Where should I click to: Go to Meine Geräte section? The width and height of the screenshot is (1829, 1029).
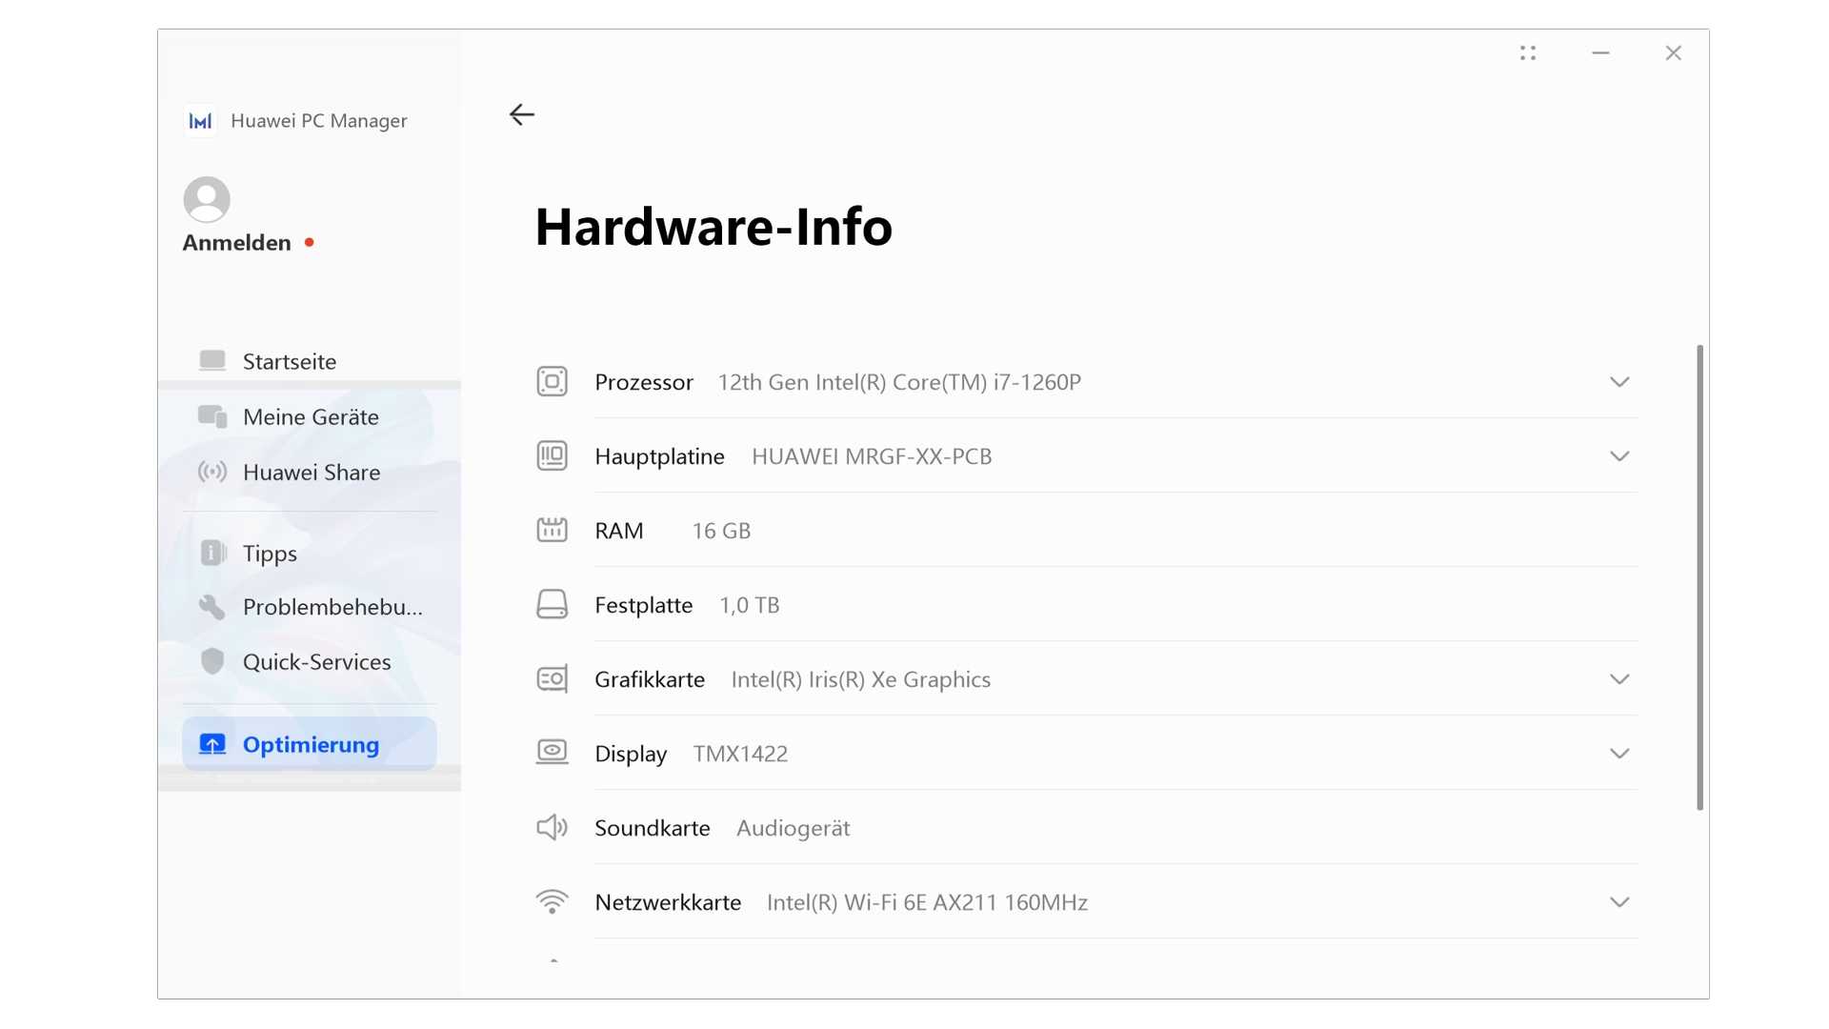click(x=311, y=416)
